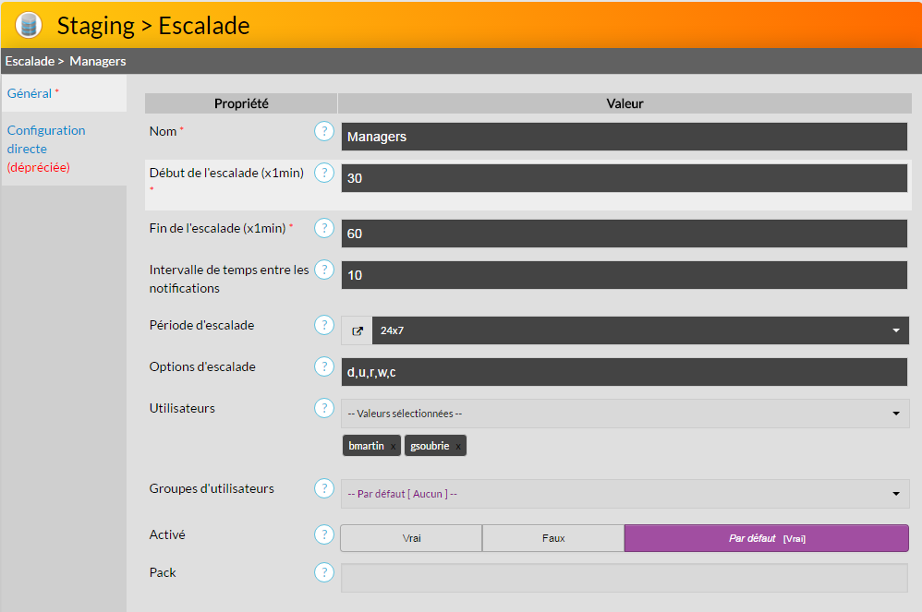Click help icon beside Période d'escalade
This screenshot has height=612, width=922.
(323, 325)
